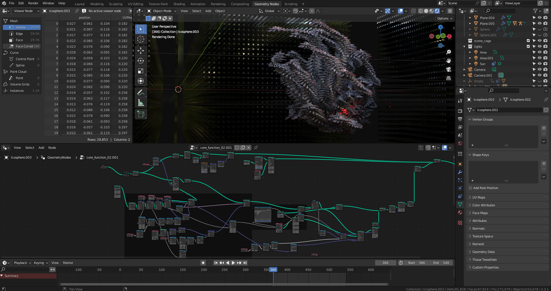
Task: Open the Keying dropdown in timeline
Action: click(40, 262)
